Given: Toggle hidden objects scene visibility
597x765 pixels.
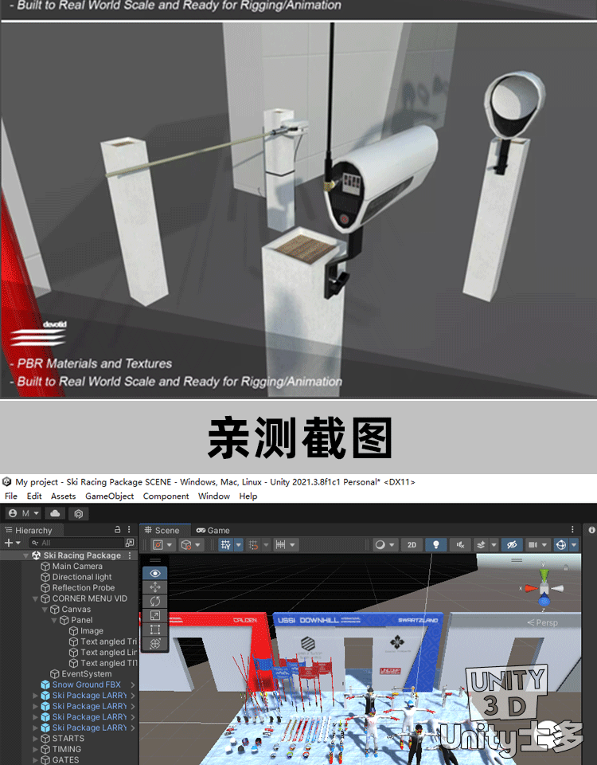Looking at the screenshot, I should [x=512, y=545].
